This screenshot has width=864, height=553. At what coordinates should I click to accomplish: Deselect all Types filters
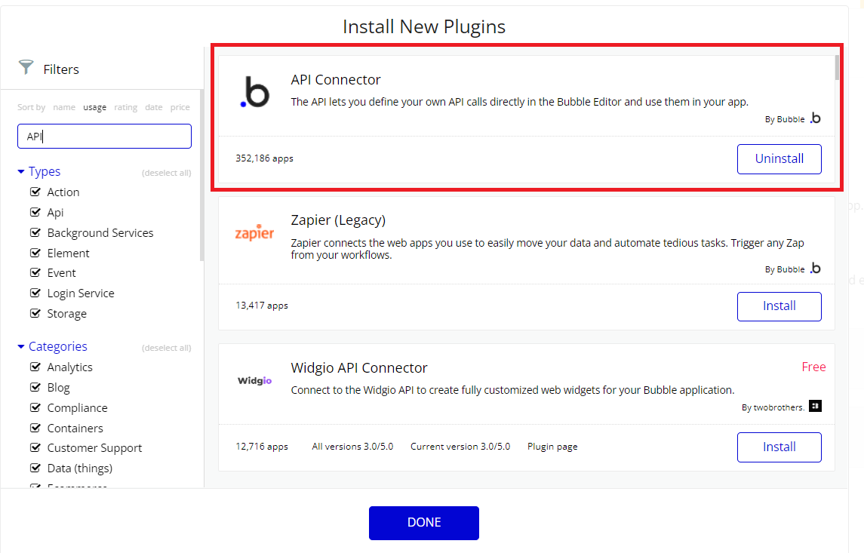click(167, 173)
